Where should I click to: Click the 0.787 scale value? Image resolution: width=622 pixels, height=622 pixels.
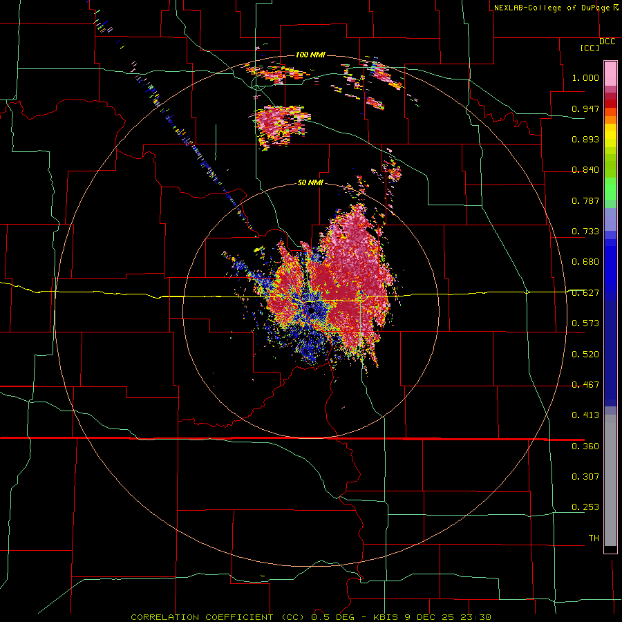(585, 200)
